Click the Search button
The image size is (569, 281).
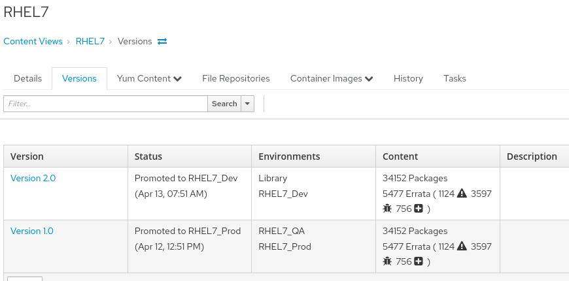click(x=224, y=104)
